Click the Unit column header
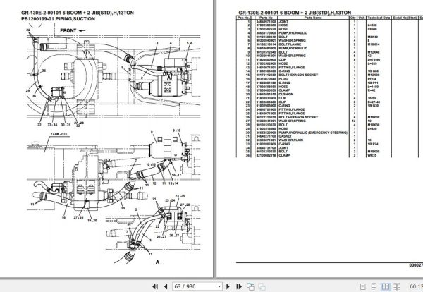423x292 pixels. (362, 18)
